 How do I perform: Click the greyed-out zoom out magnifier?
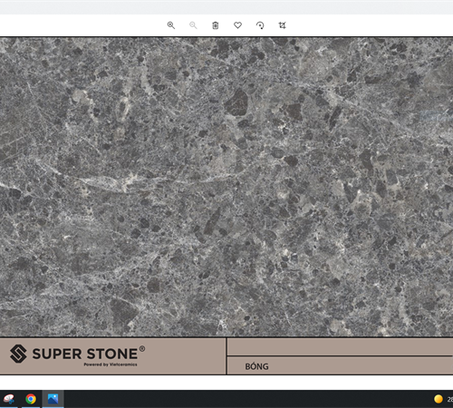[x=193, y=25]
